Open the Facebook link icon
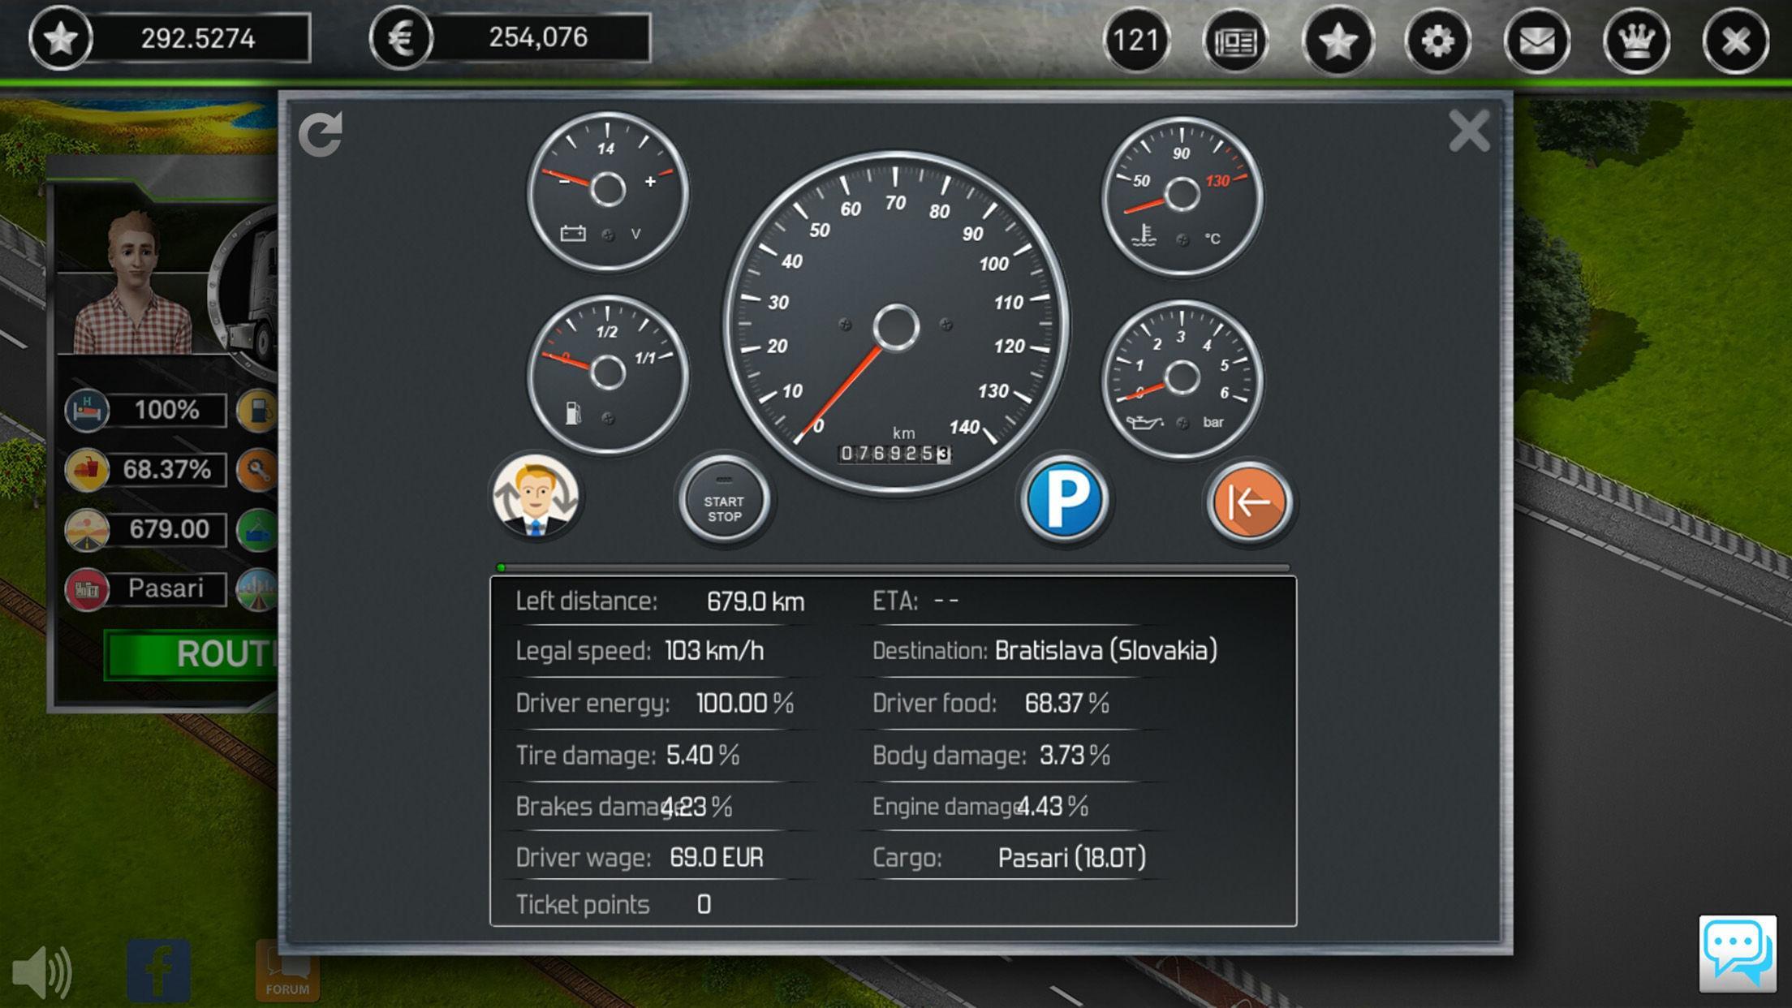1792x1008 pixels. point(159,971)
